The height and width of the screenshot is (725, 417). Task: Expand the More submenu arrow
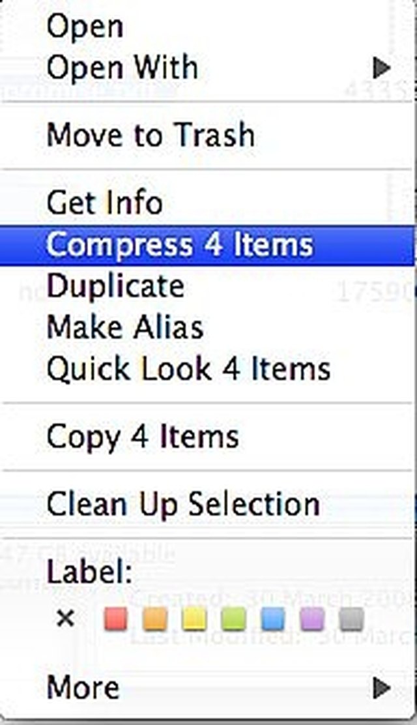pos(381,688)
